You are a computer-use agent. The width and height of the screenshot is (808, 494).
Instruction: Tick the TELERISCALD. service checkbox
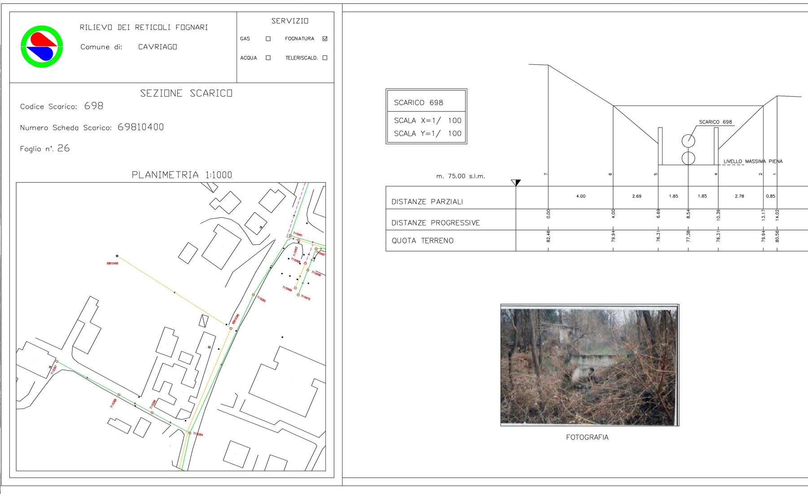pyautogui.click(x=325, y=57)
